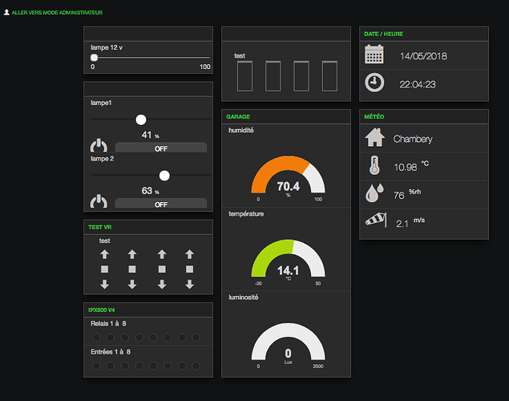Click the calendar icon in Date / Heure
This screenshot has height=401, width=509.
[x=374, y=55]
